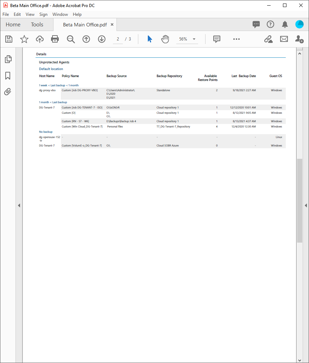Click the 'Custom [RN - S7 - W6]' policy
This screenshot has width=309, height=363.
tap(75, 121)
